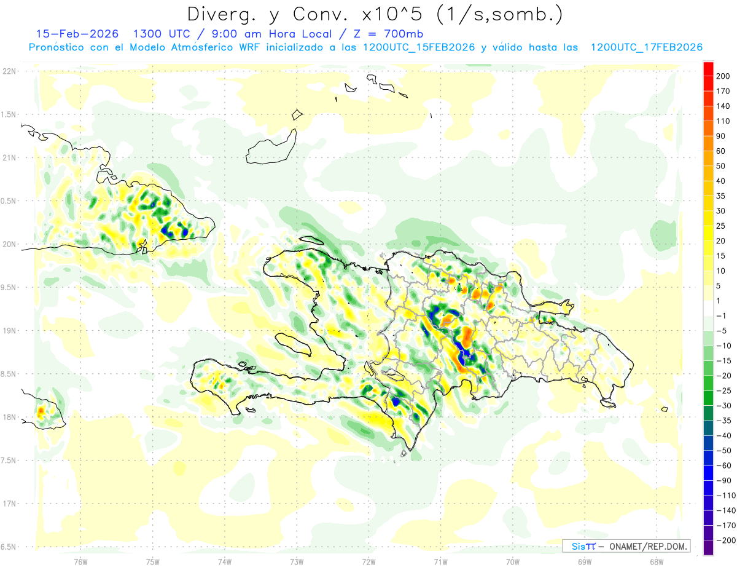This screenshot has height=570, width=737.
Task: Click the '69W' longitude label
Action: coord(585,562)
